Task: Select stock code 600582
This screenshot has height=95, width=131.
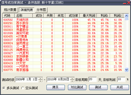Action: tap(8, 20)
